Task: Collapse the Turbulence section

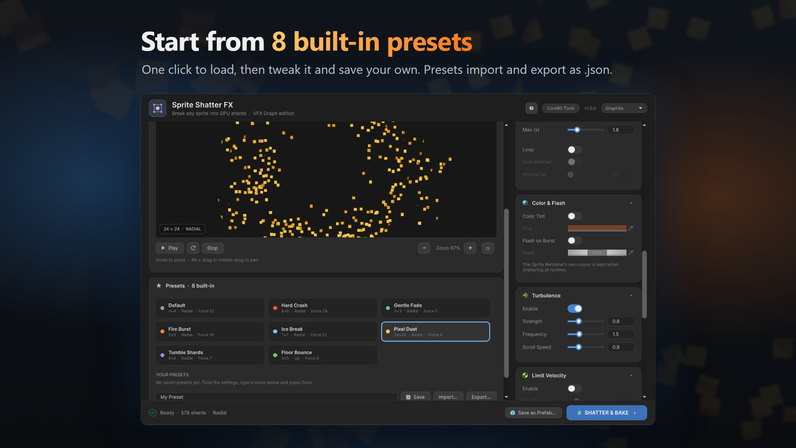Action: coord(631,295)
